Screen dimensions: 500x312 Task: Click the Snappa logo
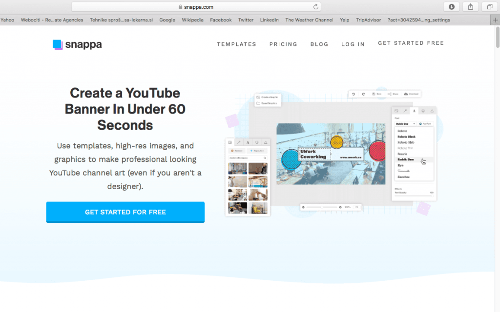point(77,44)
